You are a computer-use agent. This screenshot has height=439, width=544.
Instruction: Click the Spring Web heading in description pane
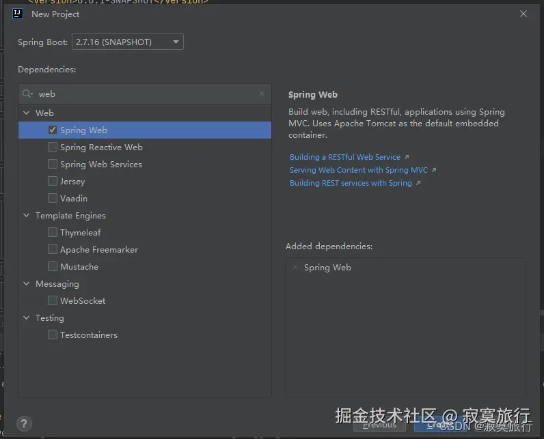pos(312,95)
